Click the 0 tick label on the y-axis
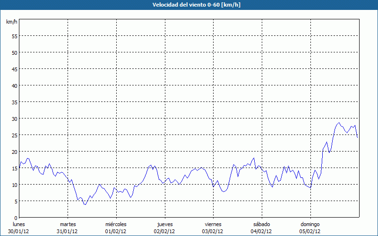This screenshot has width=378, height=236. point(16,218)
